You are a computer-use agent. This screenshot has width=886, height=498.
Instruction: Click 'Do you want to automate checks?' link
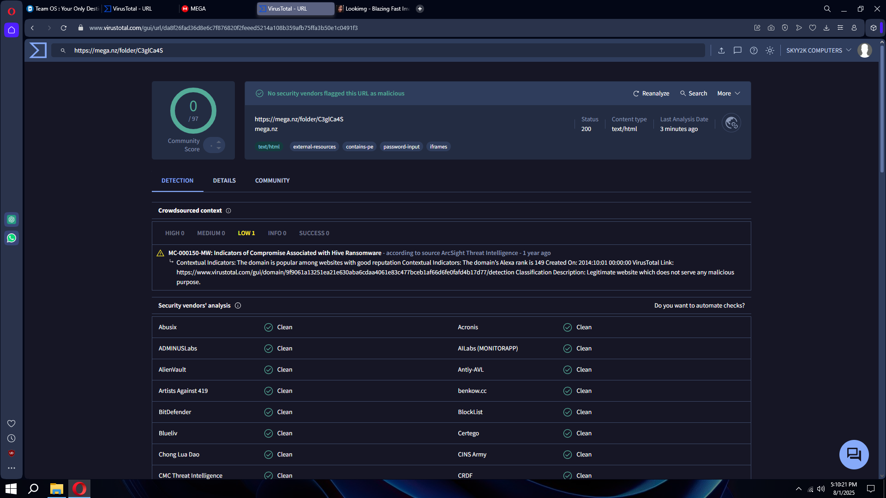coord(700,306)
